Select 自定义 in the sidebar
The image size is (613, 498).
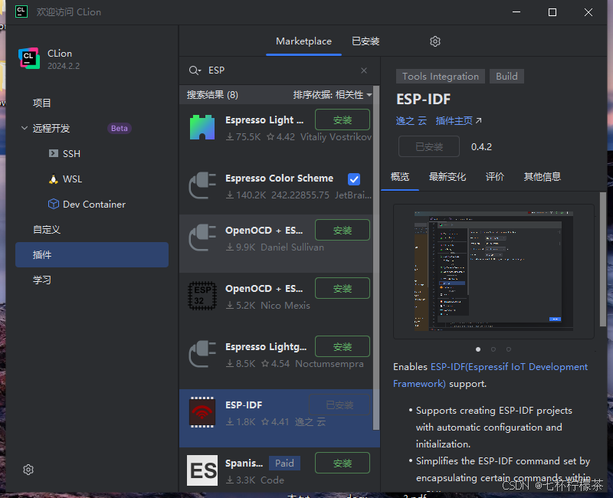coord(47,229)
